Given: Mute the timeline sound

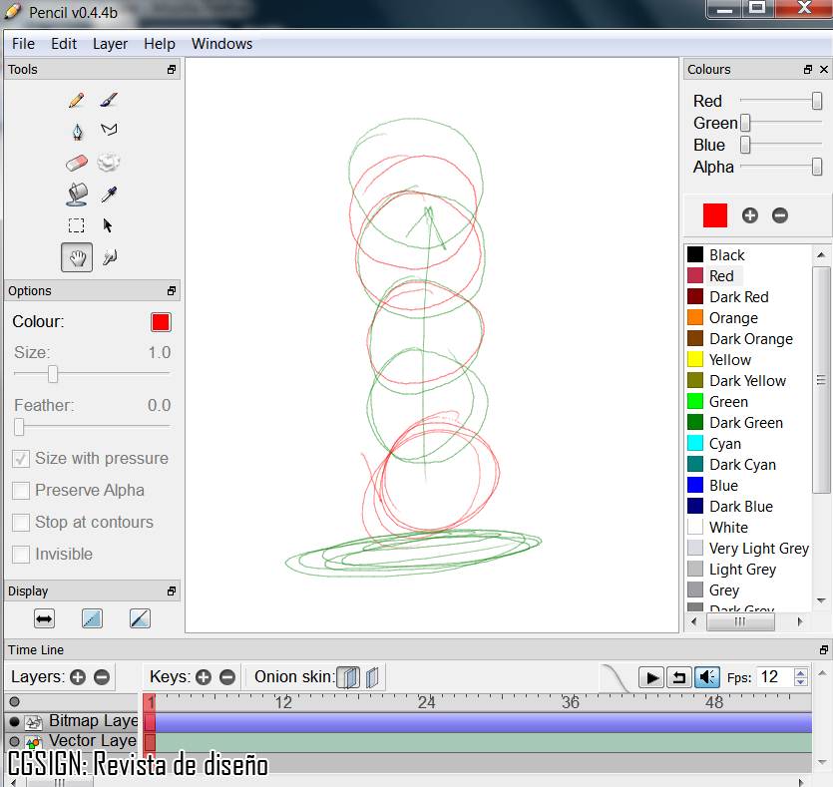Looking at the screenshot, I should coord(707,676).
